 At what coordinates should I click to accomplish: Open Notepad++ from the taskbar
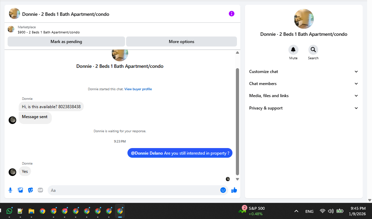point(20,211)
